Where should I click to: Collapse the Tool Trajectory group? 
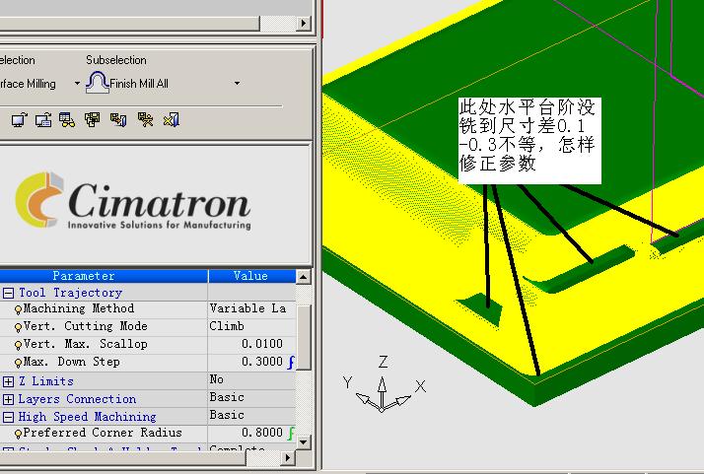point(8,293)
